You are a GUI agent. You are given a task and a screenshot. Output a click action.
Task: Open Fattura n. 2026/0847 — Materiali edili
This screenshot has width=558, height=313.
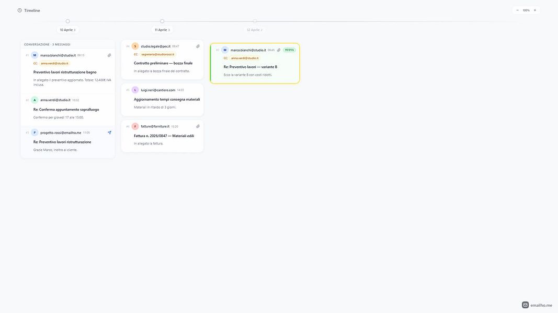click(x=164, y=136)
